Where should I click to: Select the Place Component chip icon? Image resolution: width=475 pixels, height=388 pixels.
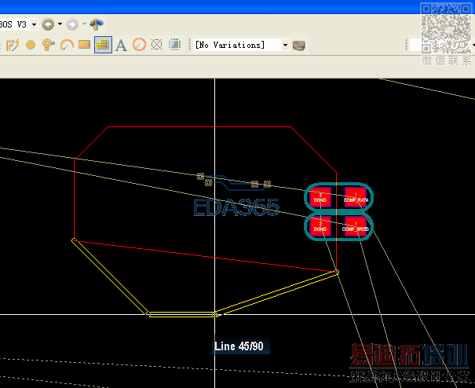click(x=175, y=45)
